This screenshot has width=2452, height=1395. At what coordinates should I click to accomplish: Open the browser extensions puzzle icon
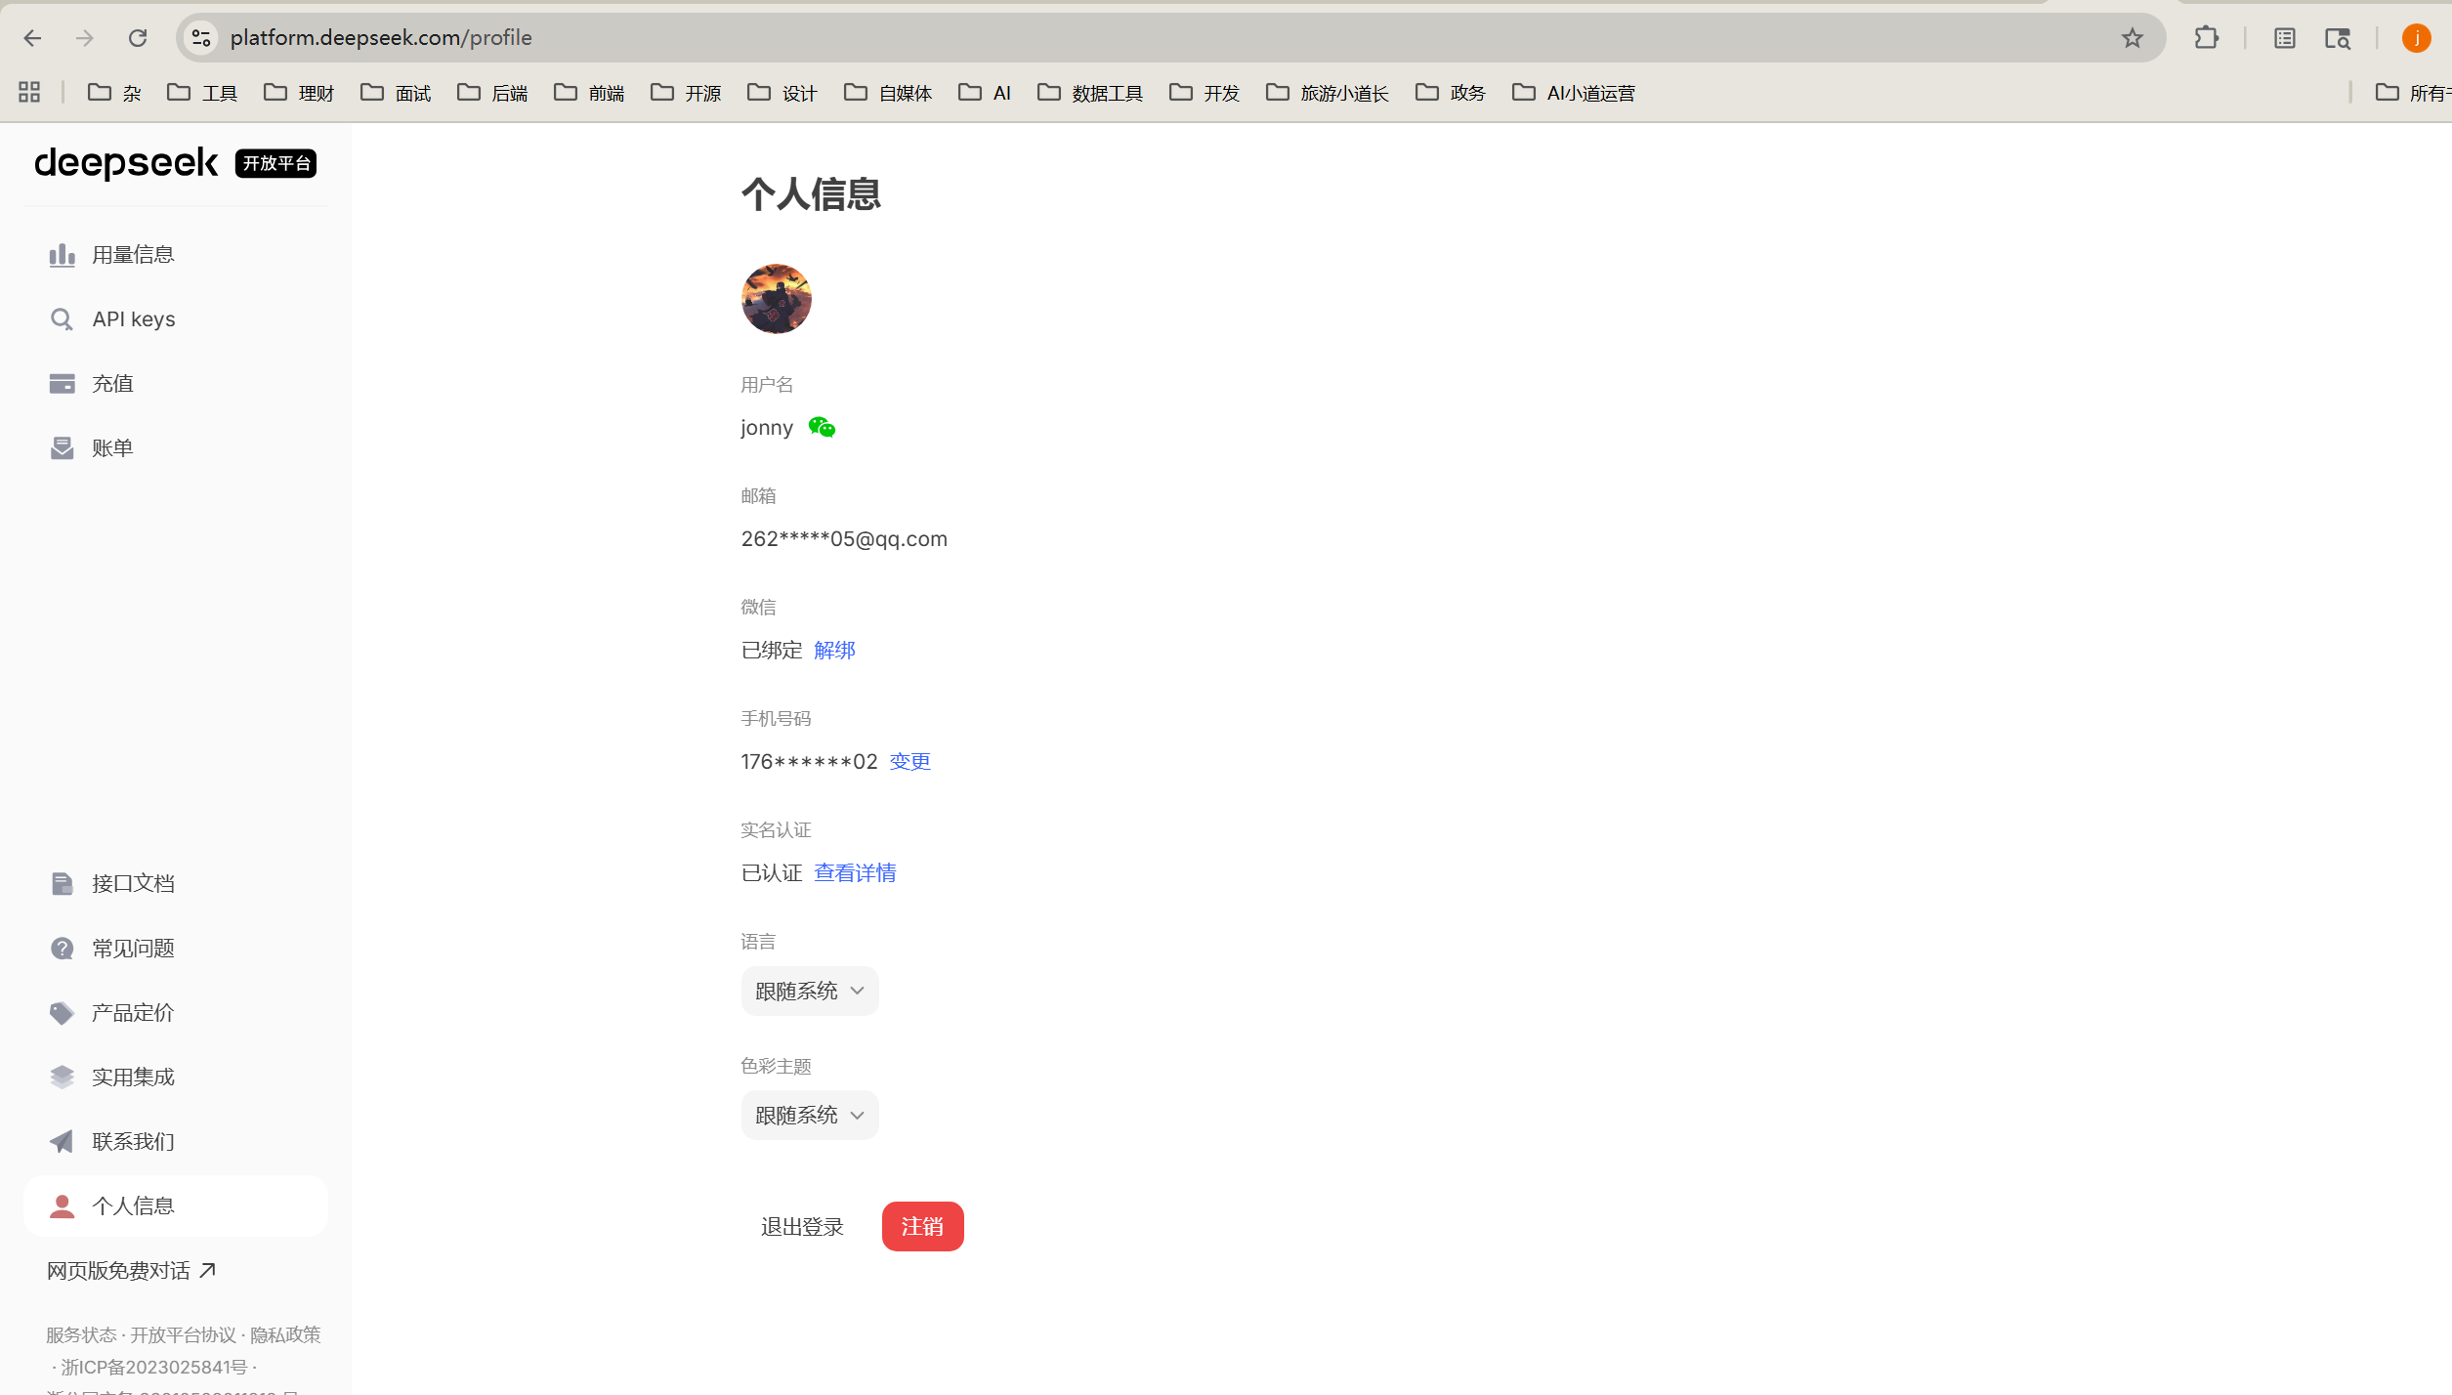point(2206,38)
